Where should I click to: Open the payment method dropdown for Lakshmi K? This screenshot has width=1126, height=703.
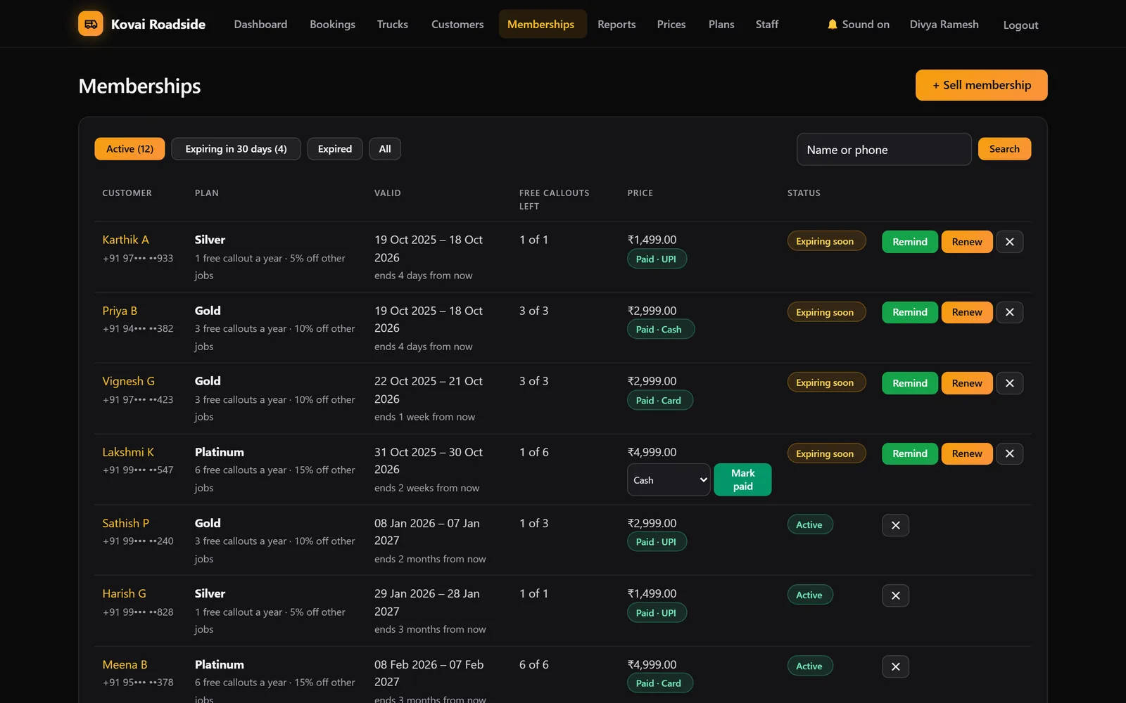click(x=669, y=479)
